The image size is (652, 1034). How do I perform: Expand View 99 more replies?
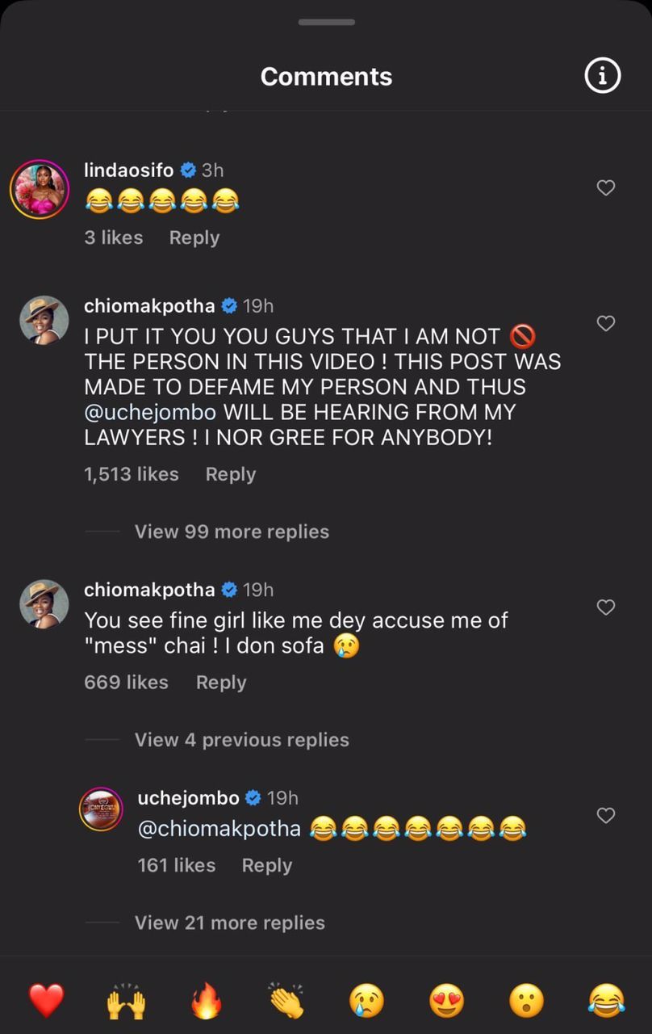[232, 532]
